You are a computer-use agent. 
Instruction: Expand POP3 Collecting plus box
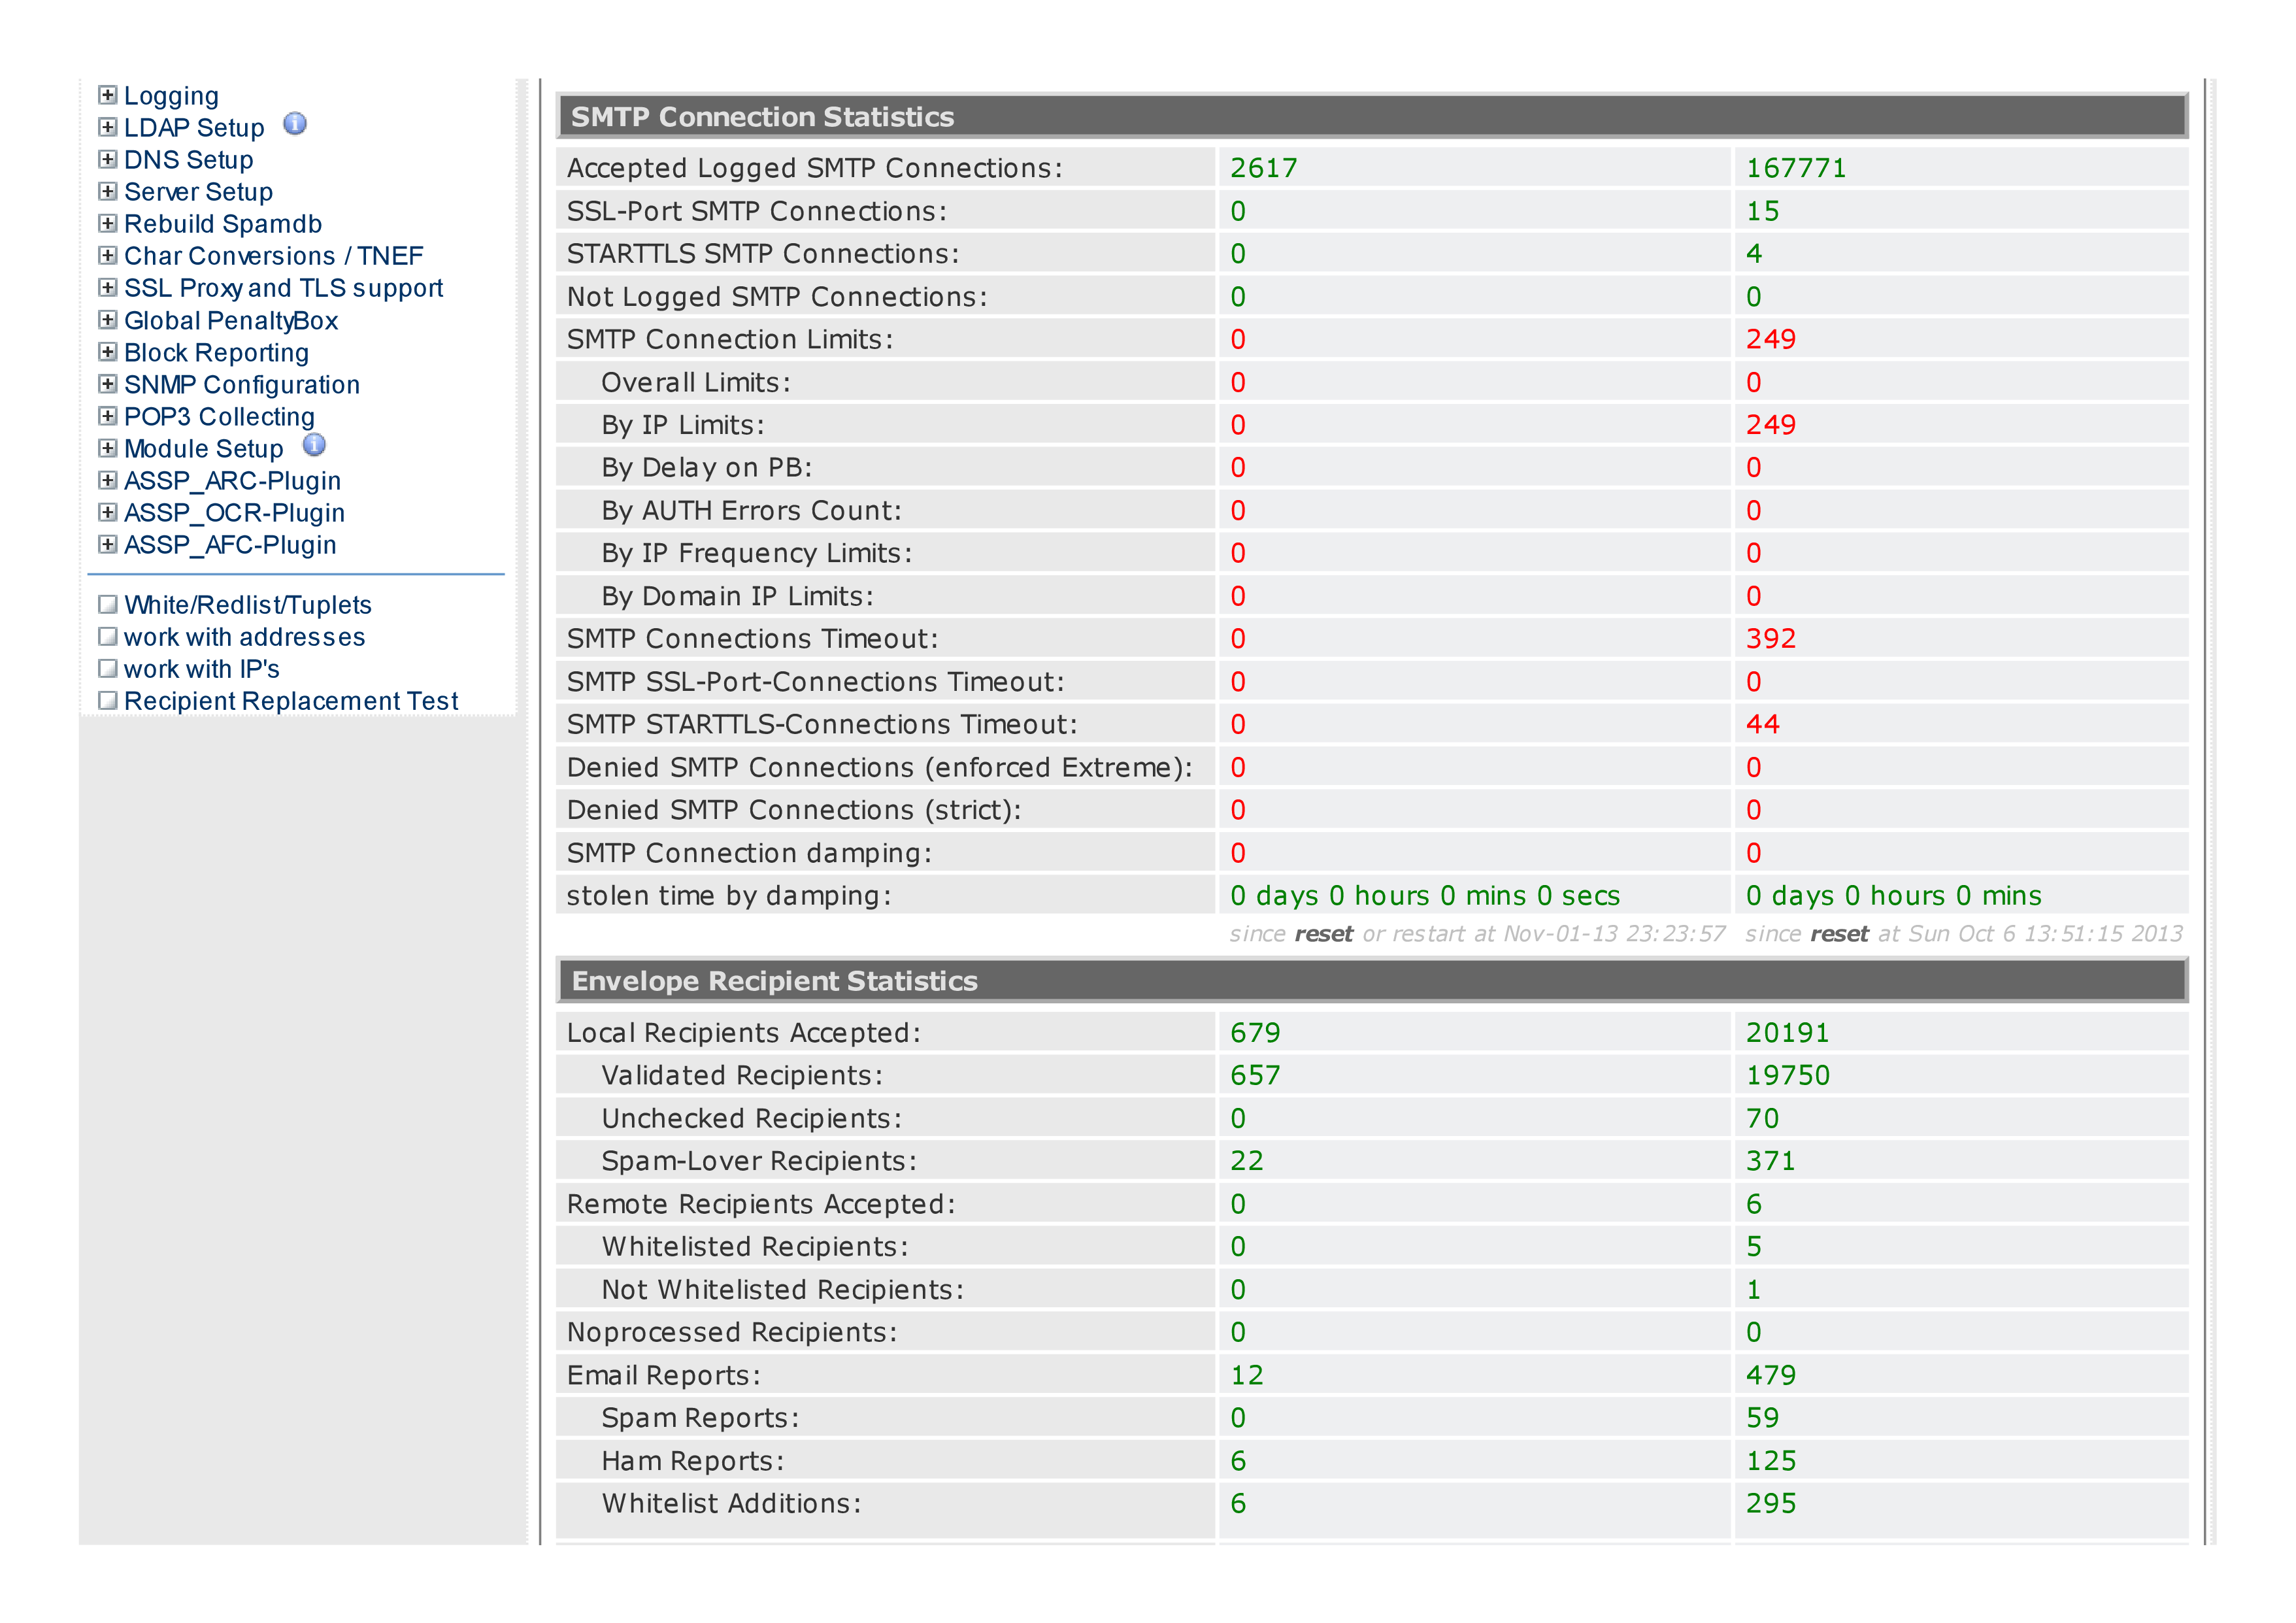click(108, 416)
